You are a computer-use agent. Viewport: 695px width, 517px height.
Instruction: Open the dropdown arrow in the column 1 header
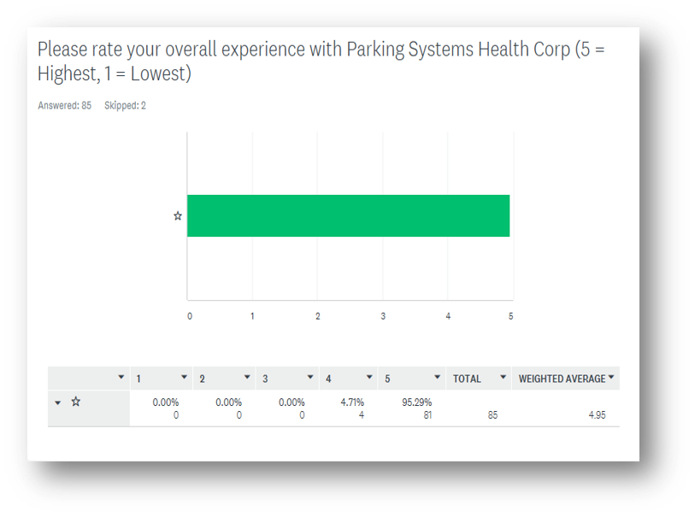(184, 377)
